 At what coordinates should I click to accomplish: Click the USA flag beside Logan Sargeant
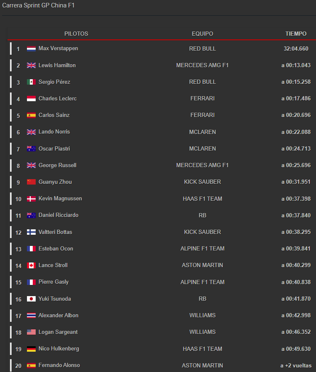pos(32,332)
